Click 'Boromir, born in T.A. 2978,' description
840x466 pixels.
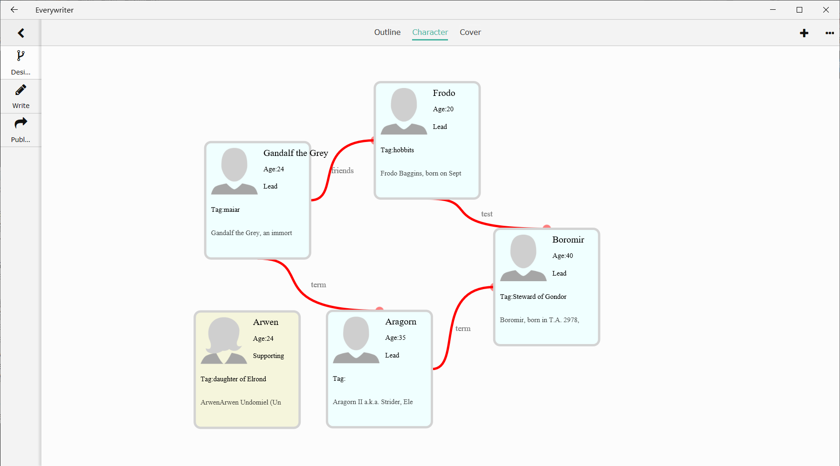coord(539,320)
